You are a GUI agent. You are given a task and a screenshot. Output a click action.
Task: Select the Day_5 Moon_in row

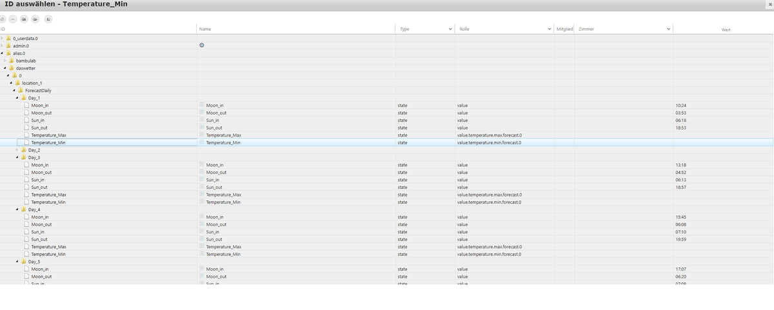click(387, 269)
